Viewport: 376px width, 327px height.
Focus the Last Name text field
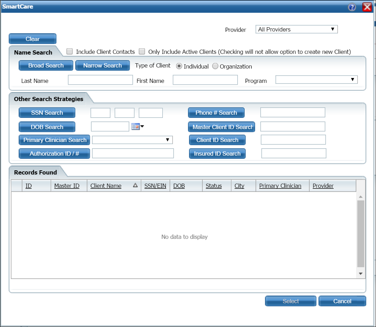tap(100, 80)
